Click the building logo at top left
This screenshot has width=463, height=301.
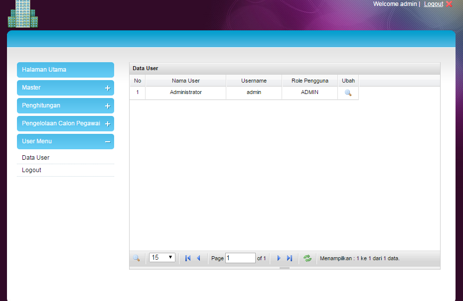[x=23, y=14]
